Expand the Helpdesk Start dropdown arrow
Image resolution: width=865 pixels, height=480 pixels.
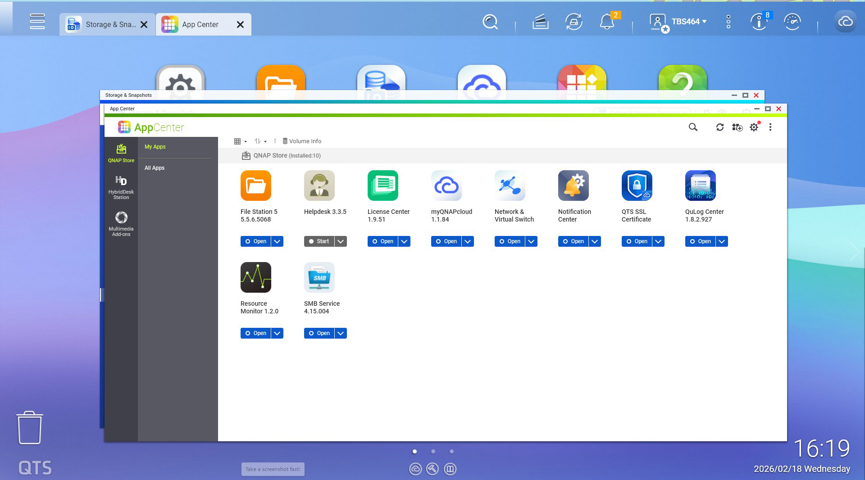pos(341,241)
